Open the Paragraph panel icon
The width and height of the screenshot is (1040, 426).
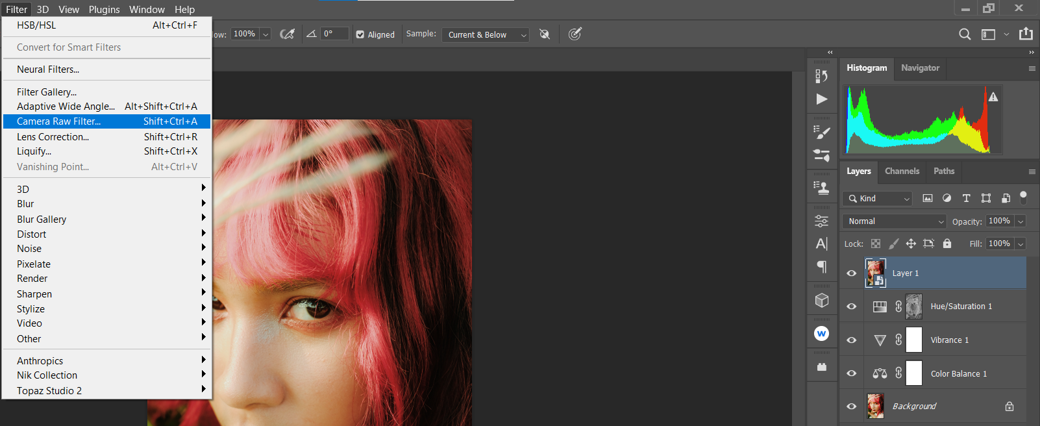[x=821, y=267]
